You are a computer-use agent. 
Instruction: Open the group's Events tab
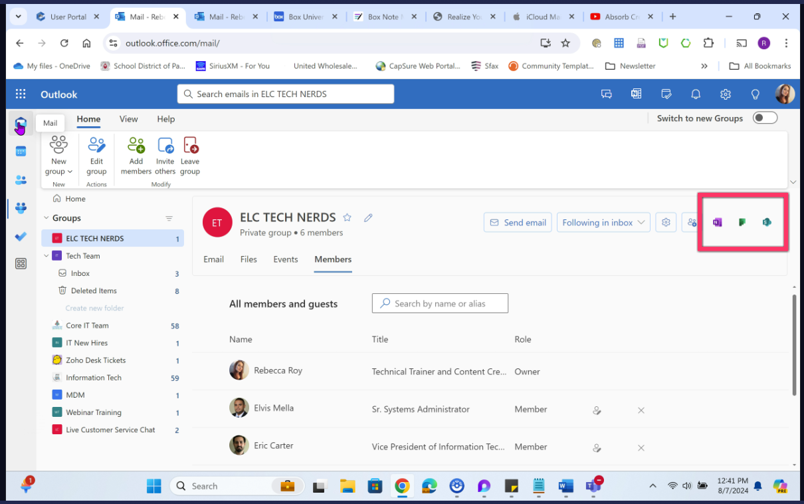[286, 259]
